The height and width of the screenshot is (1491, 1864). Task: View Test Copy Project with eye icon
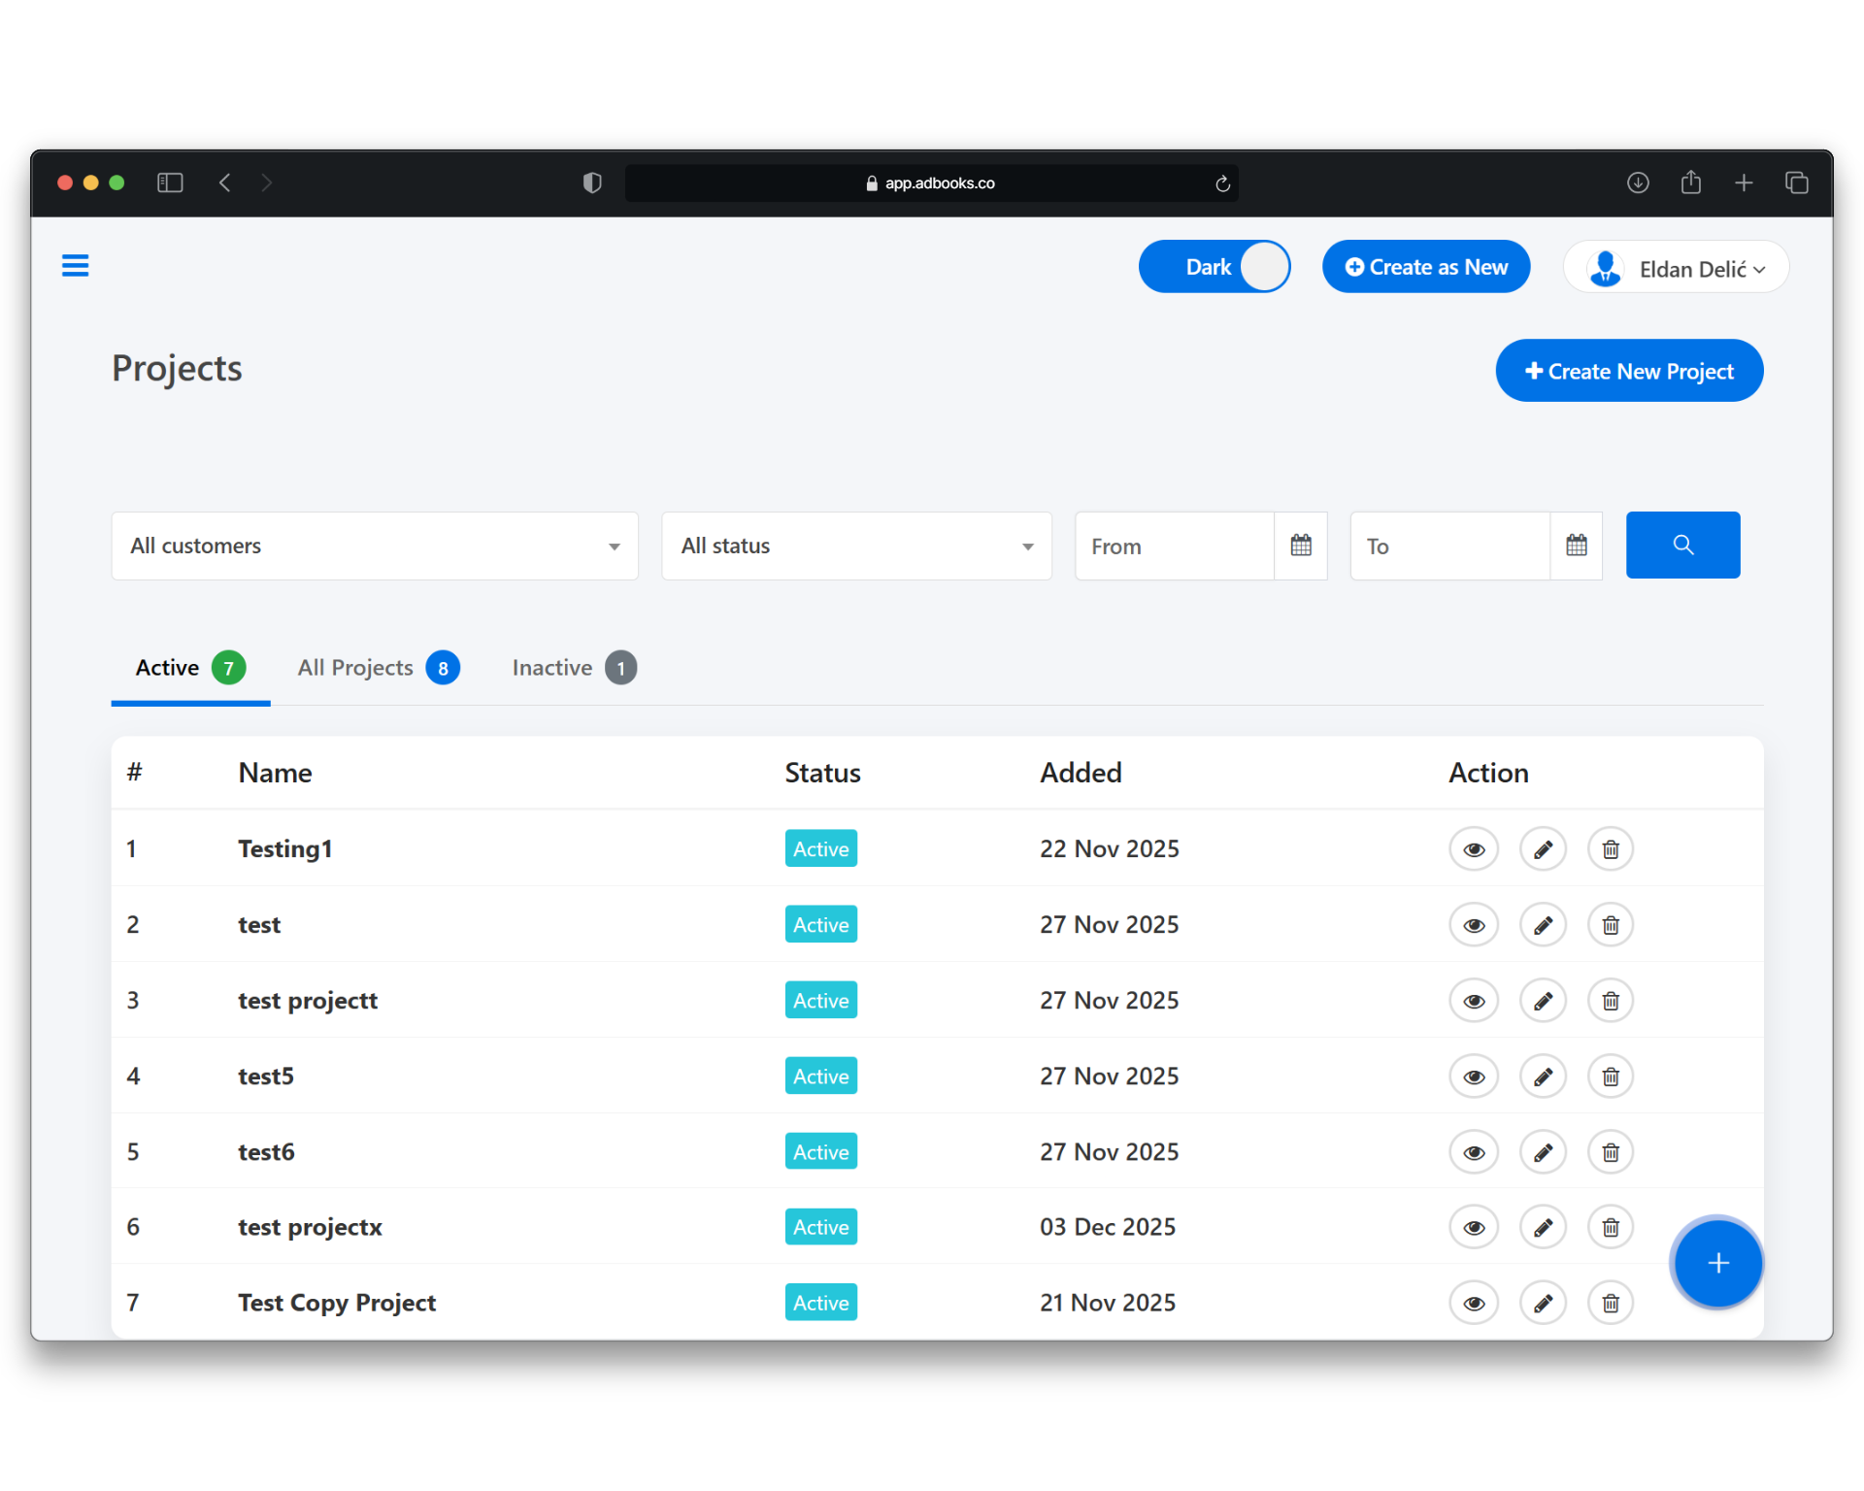(1473, 1304)
